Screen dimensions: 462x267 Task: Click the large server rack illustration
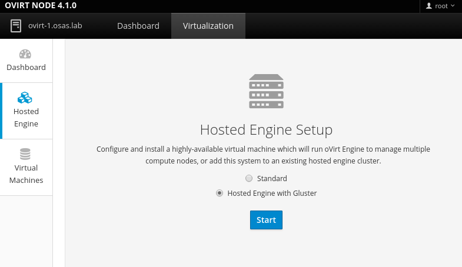click(266, 91)
